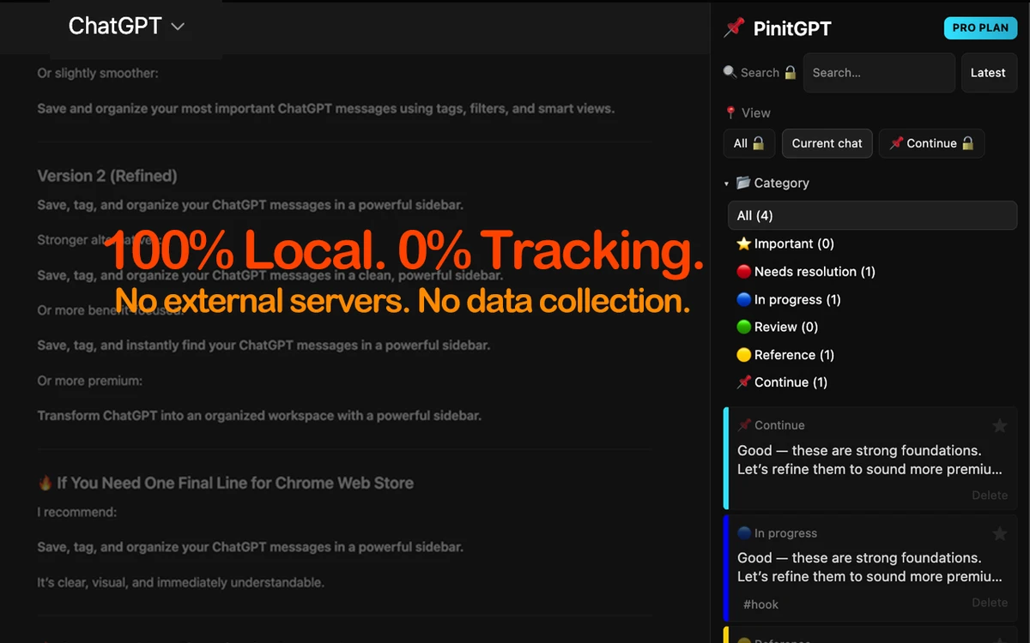Star the Continue pinned card

999,425
